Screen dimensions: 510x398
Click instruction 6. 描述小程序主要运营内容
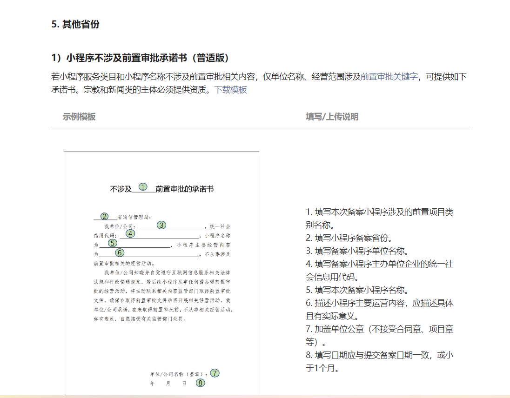point(380,309)
